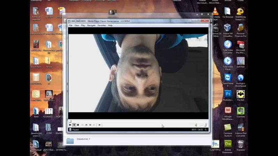Screen dimensions: 278x156
Task: Open the Help menu
Action: [110, 25]
